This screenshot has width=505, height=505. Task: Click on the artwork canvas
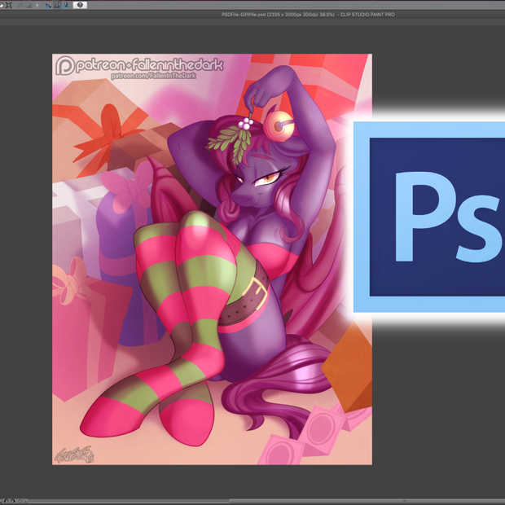point(212,259)
